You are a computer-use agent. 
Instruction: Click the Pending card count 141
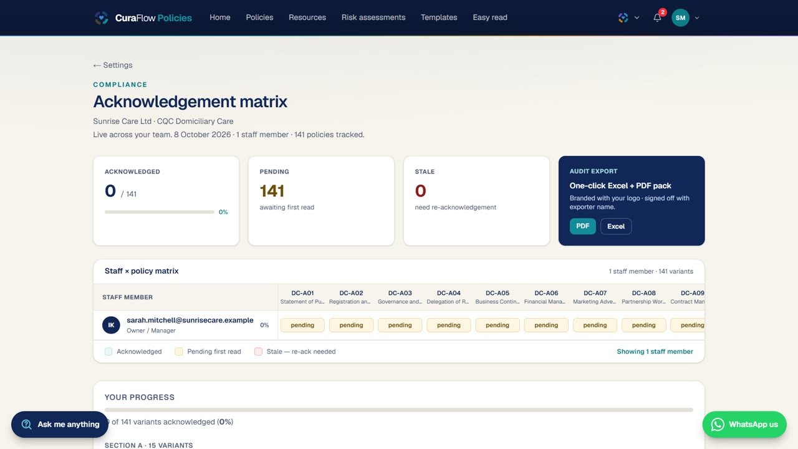[272, 191]
